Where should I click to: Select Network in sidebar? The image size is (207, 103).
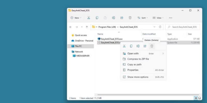[79, 52]
